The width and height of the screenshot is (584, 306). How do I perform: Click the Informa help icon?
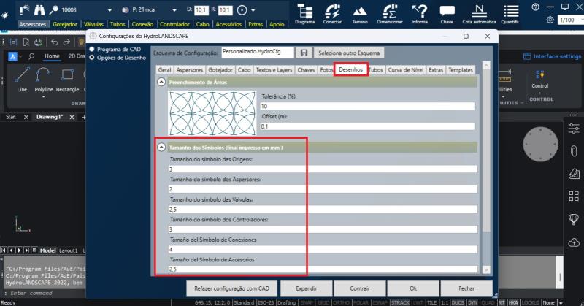click(x=419, y=12)
